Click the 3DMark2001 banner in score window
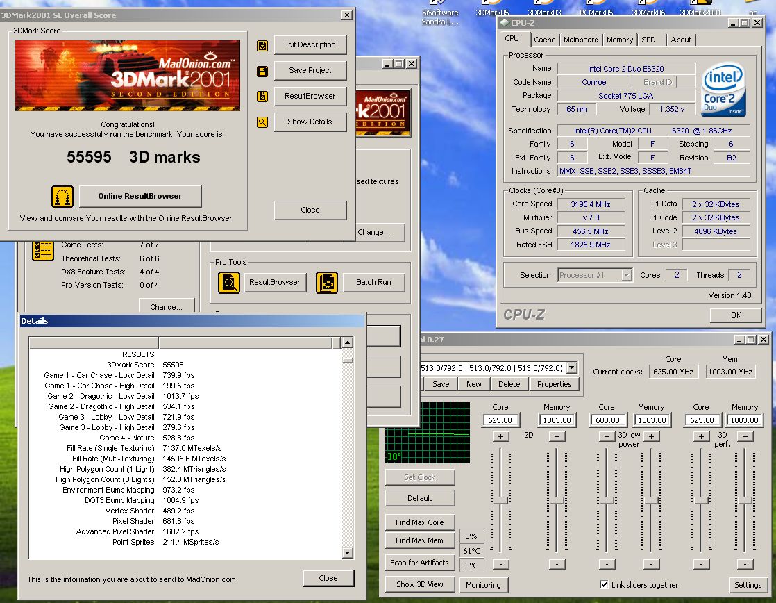Screen dimensions: 776x603 pyautogui.click(x=127, y=75)
